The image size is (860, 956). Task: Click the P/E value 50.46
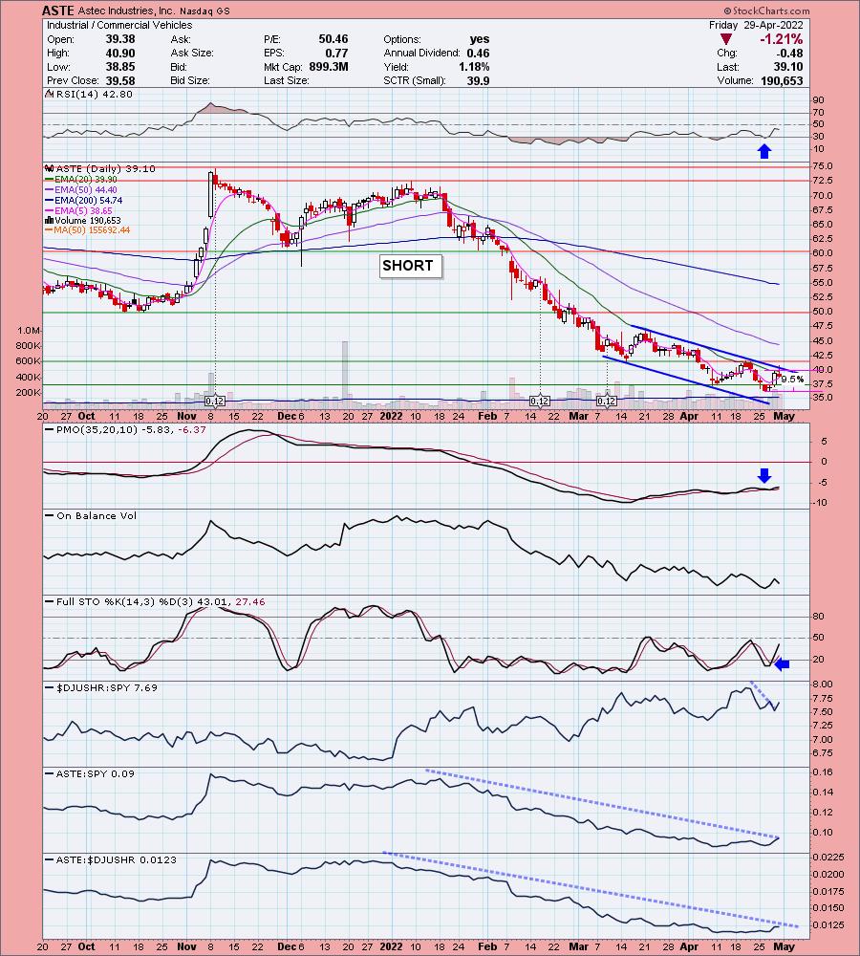tap(333, 39)
